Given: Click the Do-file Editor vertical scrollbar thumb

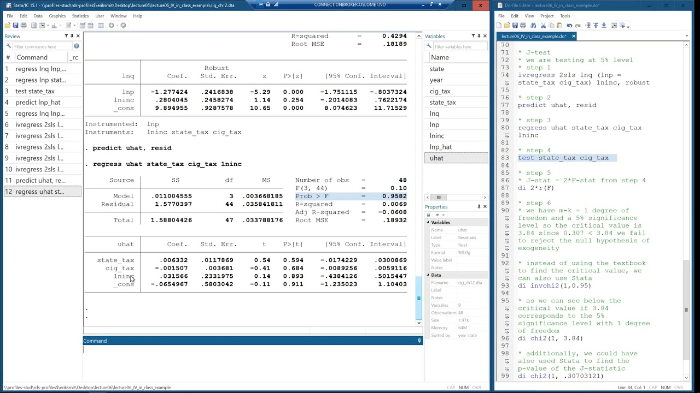Looking at the screenshot, I should click(686, 311).
